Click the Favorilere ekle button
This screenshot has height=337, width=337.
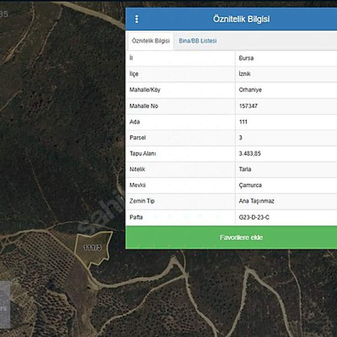(231, 237)
